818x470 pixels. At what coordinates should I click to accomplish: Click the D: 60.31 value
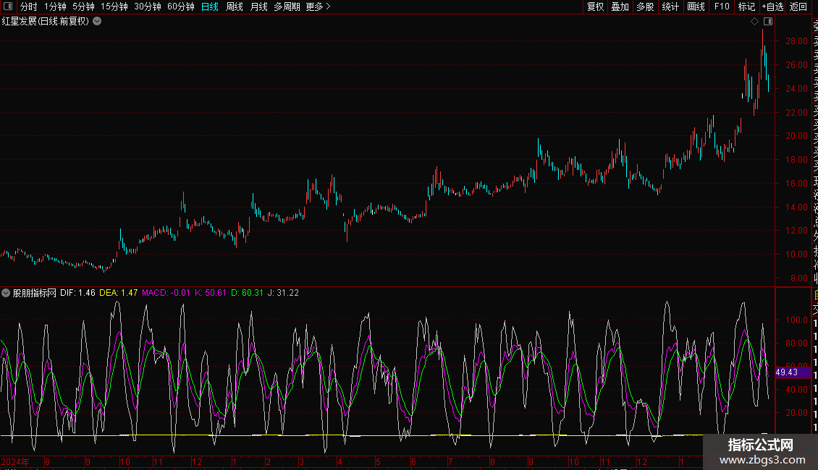248,293
